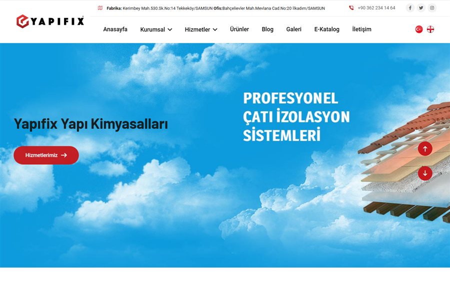
Task: Open the Blog menu item
Action: (267, 29)
